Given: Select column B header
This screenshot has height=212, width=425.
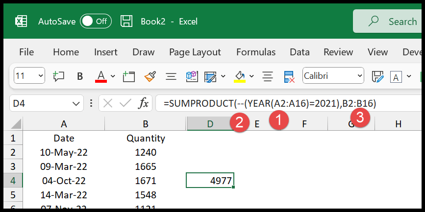Looking at the screenshot, I should [x=146, y=124].
